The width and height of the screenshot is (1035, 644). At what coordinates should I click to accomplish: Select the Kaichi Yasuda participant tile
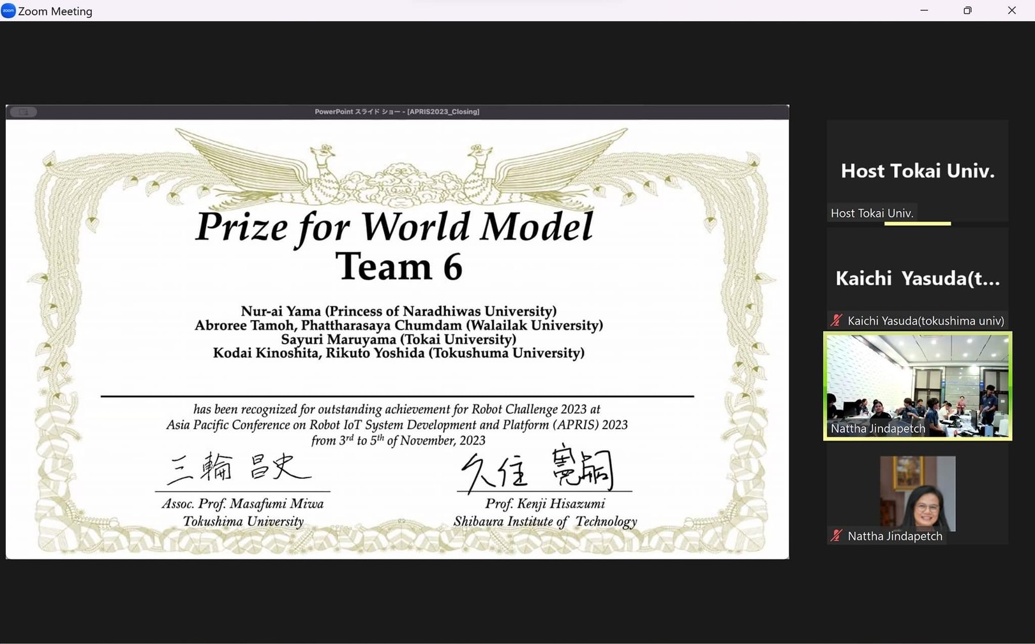(918, 279)
